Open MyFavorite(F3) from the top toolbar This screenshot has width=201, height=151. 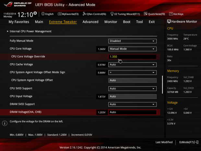[68, 14]
